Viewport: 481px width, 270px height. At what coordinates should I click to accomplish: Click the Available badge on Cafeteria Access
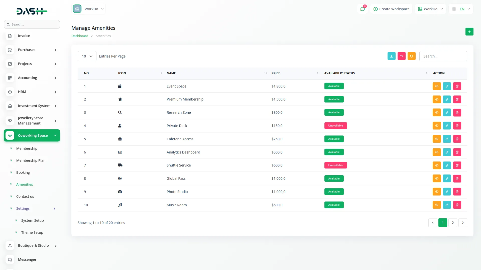(334, 139)
